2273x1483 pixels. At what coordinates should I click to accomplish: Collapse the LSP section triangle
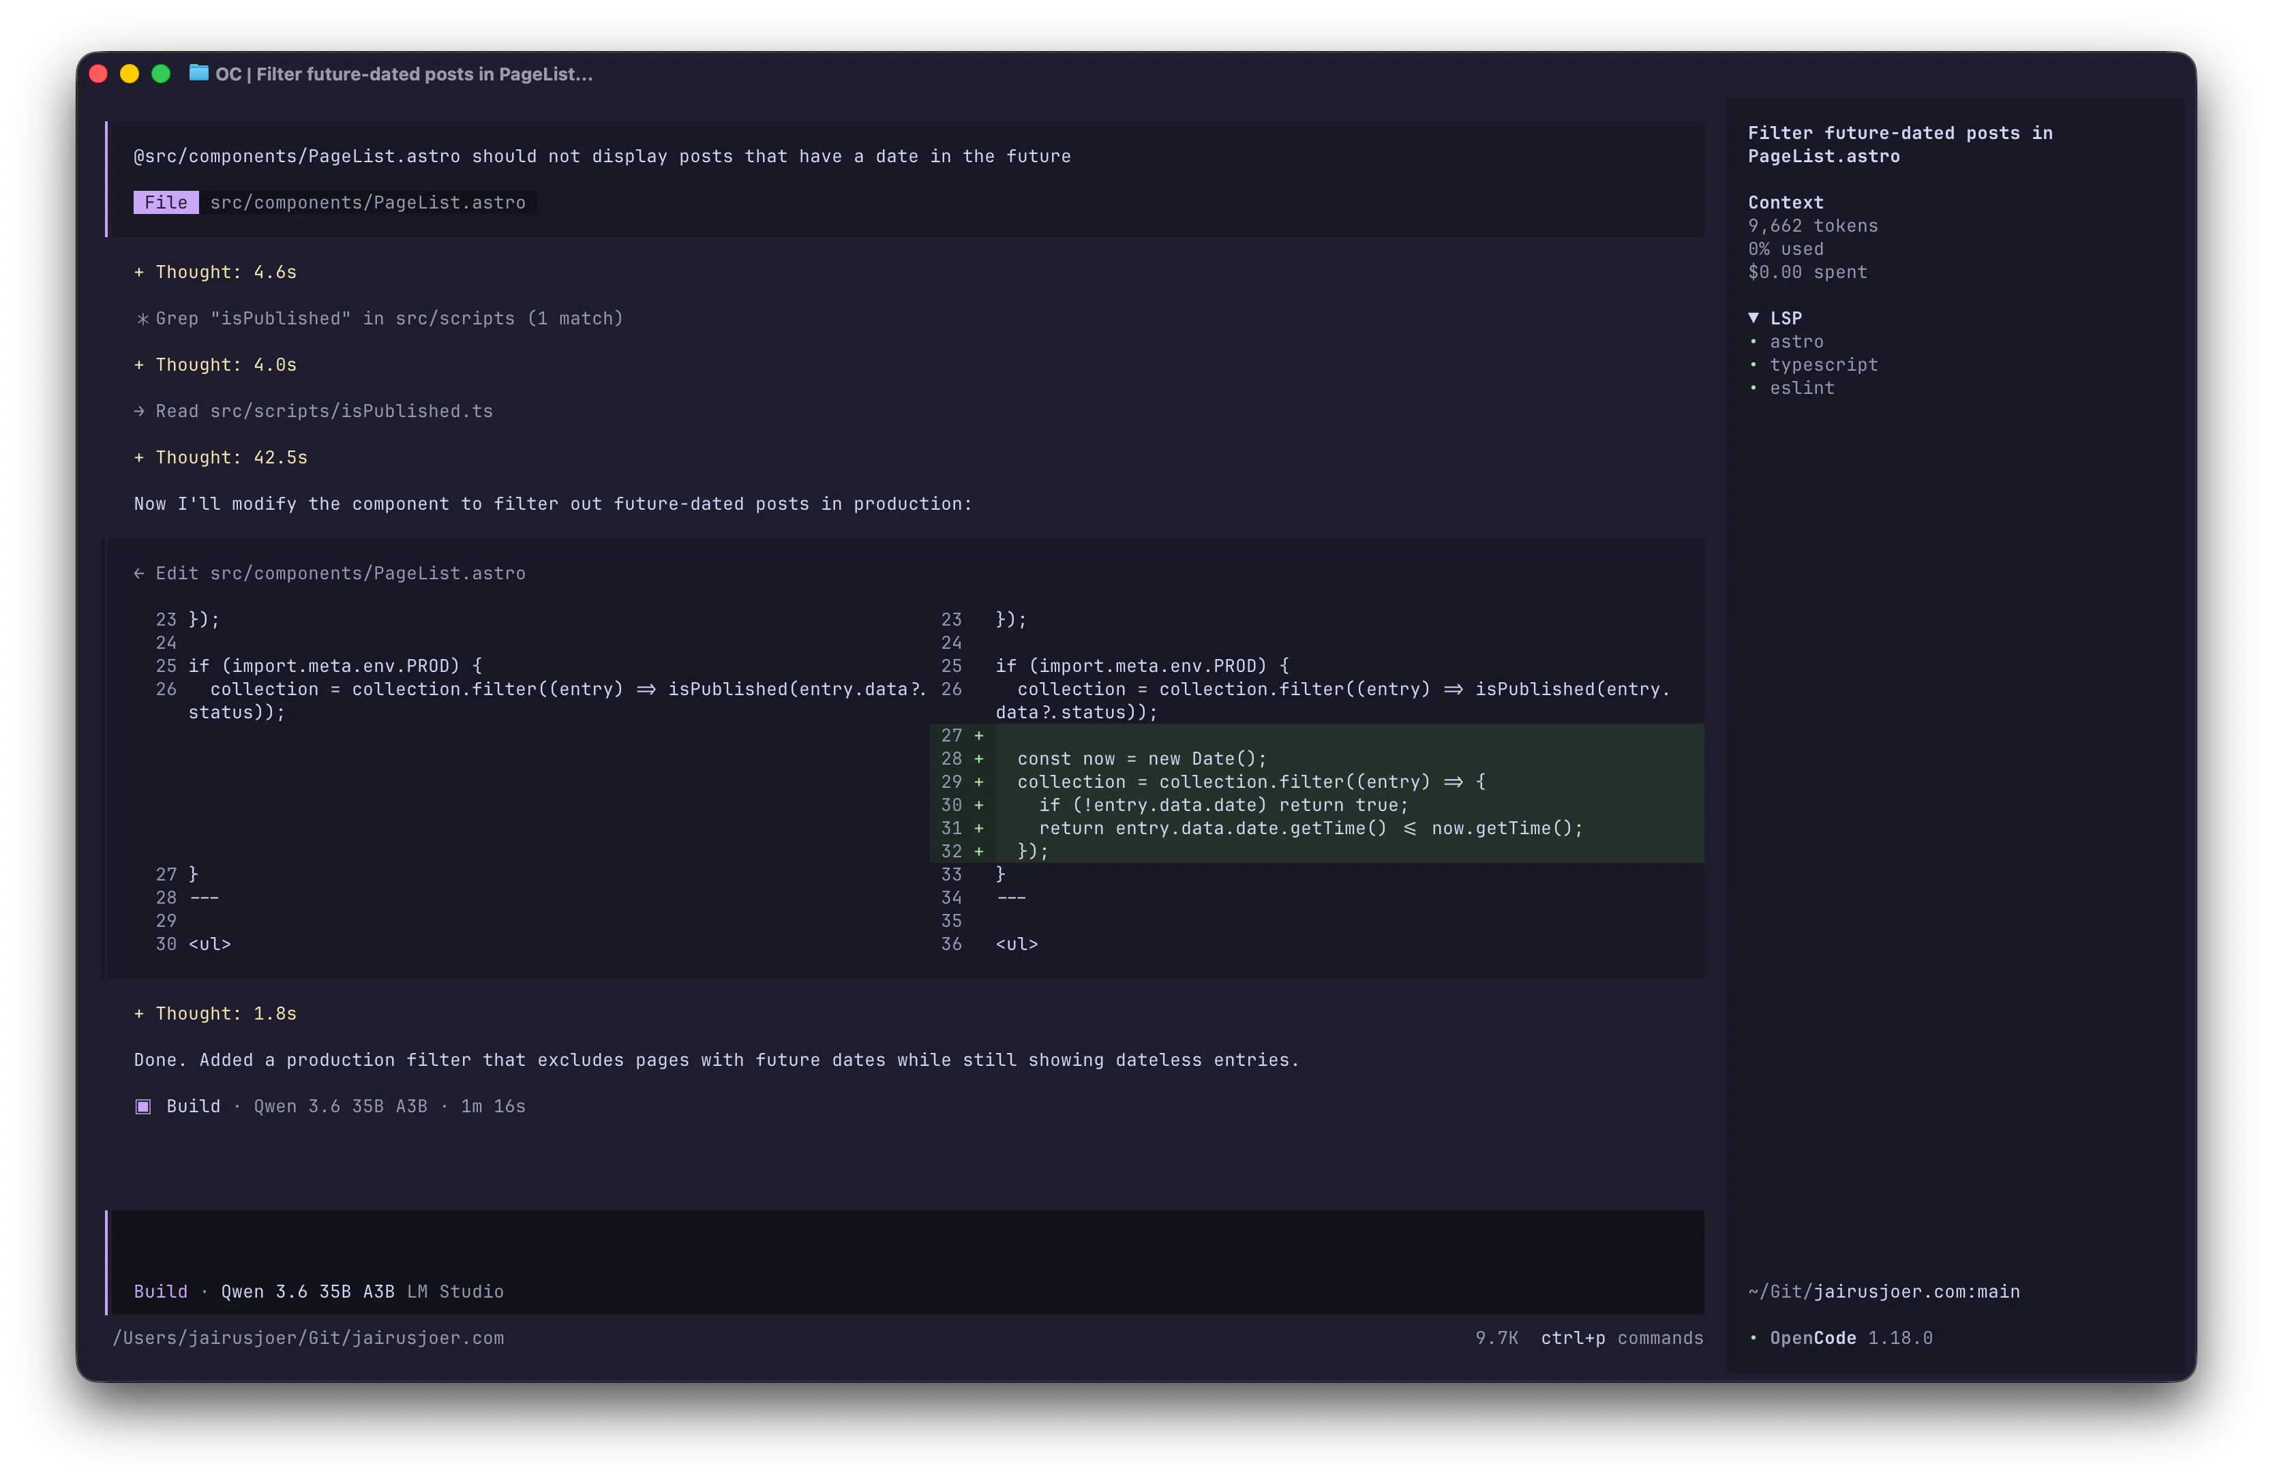click(x=1753, y=318)
